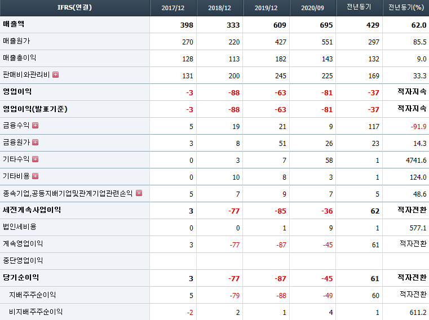Click 매출원가 growth value 85.5

[419, 42]
